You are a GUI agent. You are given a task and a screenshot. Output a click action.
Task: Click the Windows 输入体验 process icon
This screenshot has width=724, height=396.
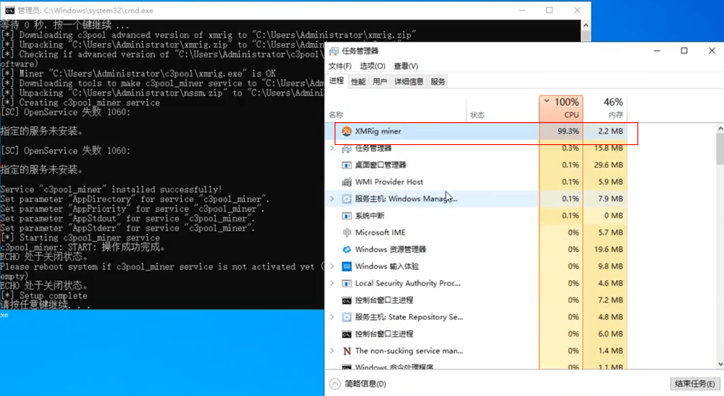[347, 266]
